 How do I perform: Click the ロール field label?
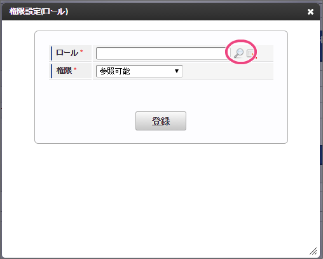(x=67, y=53)
